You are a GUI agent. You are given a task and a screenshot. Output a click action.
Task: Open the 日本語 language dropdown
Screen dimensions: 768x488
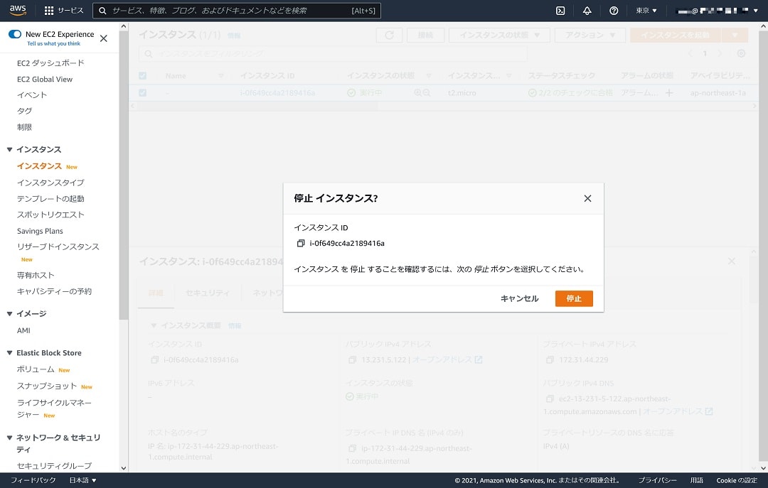point(82,480)
